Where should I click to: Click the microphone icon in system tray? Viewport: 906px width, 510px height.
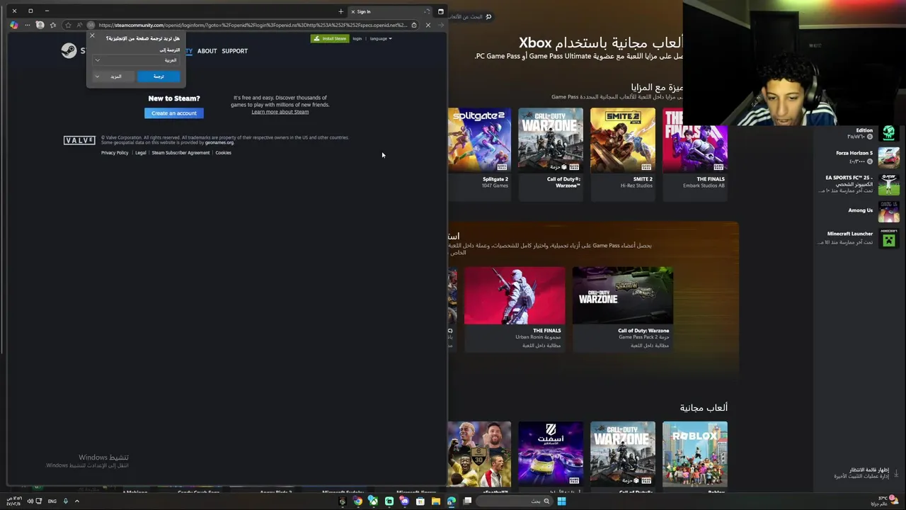click(x=66, y=501)
